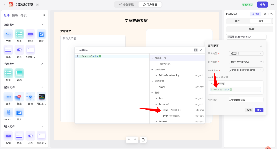Expand ArticleProofreading object in tree
Screen dimensions: 277x149
click(156, 75)
